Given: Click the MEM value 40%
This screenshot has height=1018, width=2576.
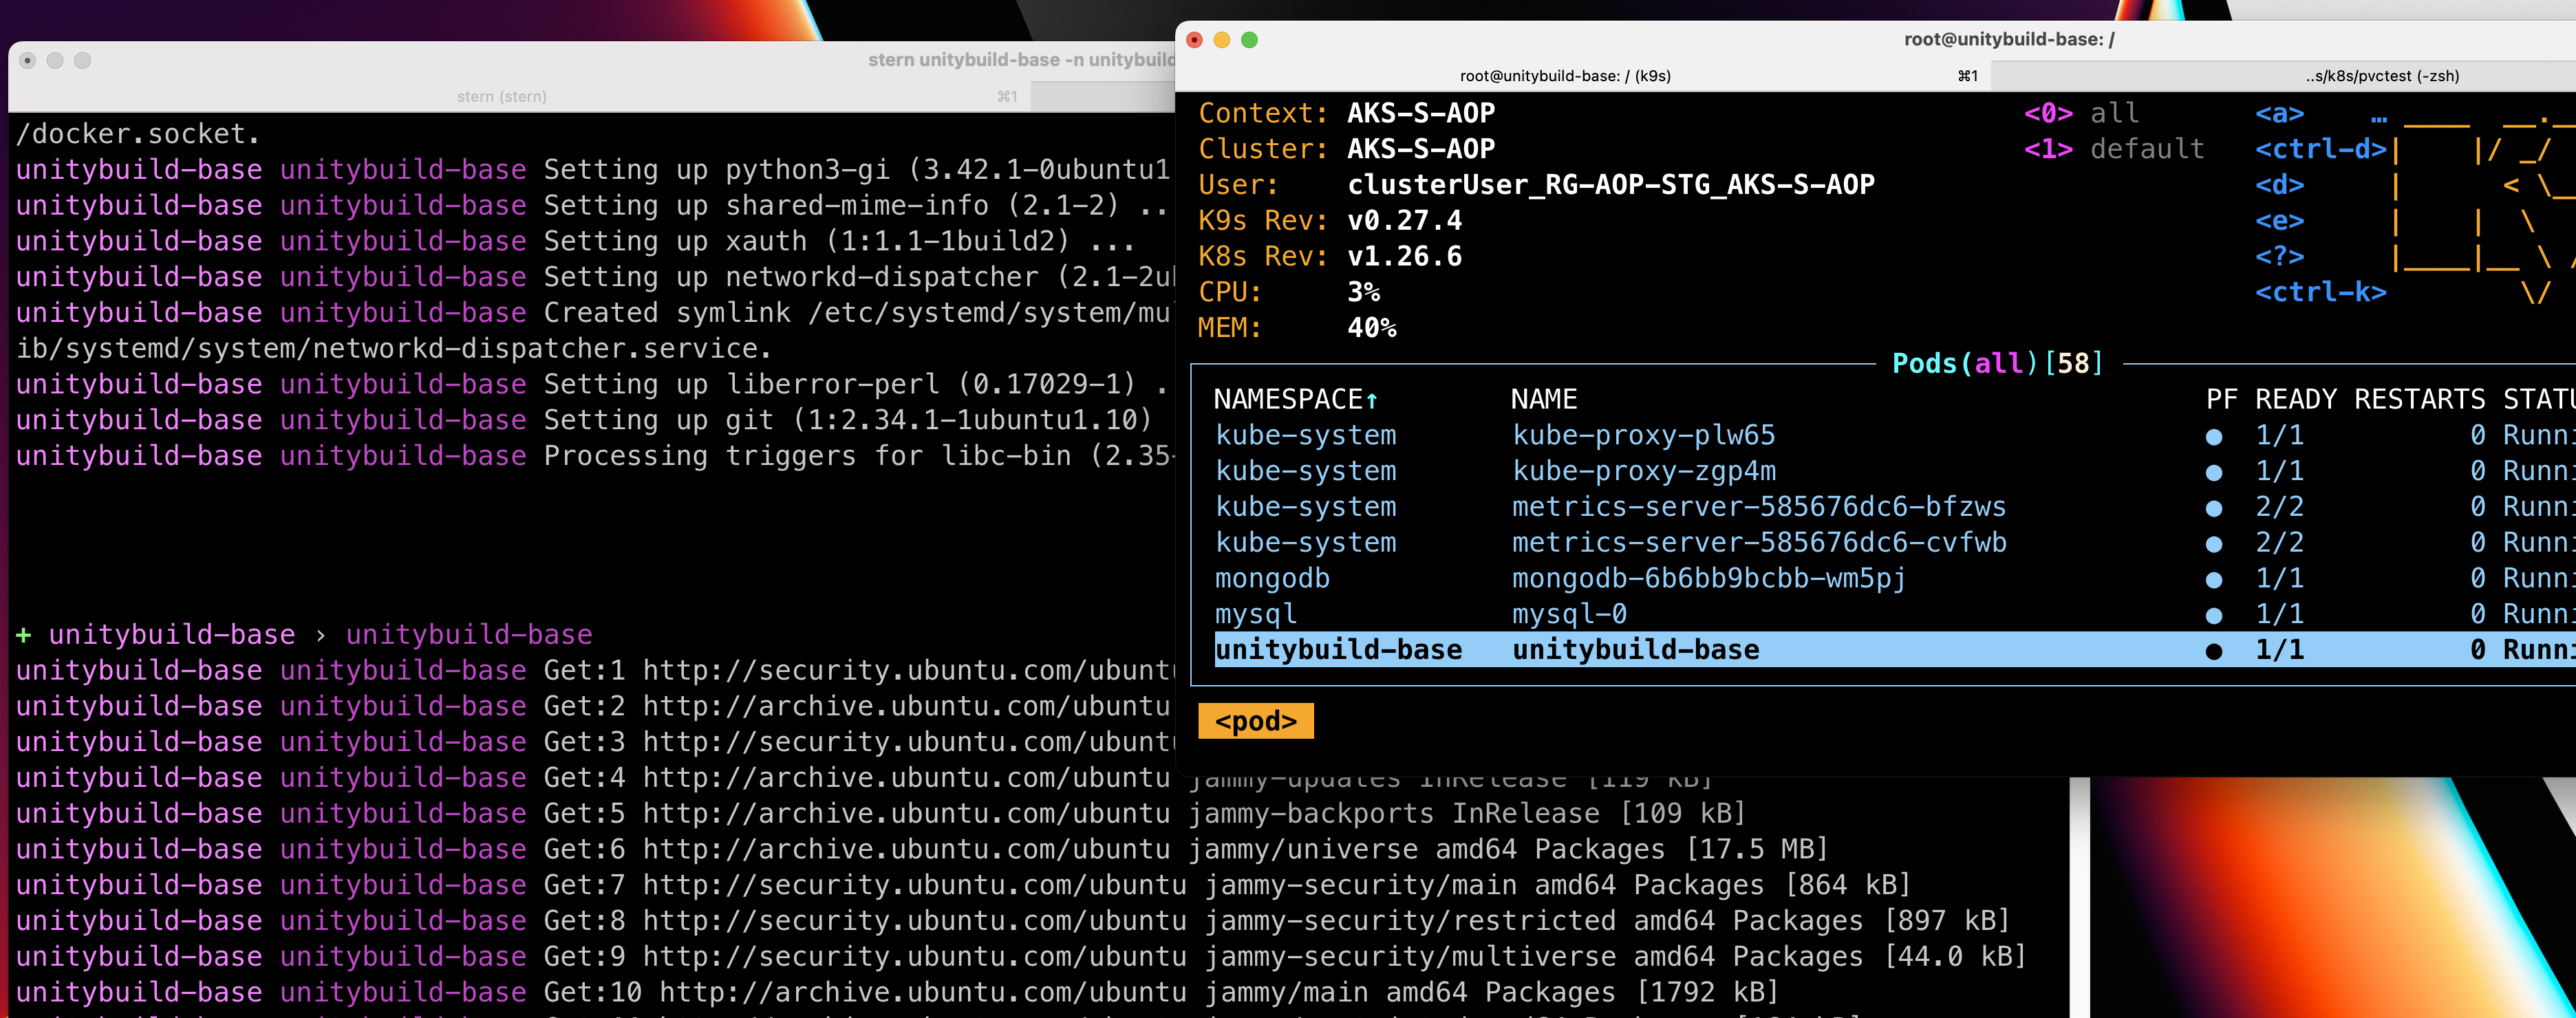Looking at the screenshot, I should tap(1371, 328).
